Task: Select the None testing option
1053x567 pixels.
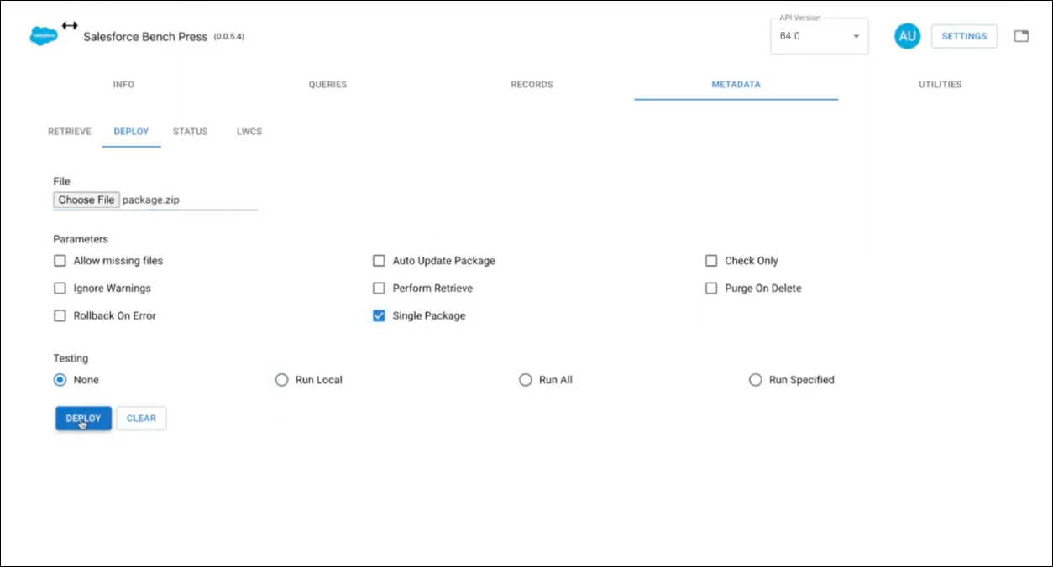Action: (60, 380)
